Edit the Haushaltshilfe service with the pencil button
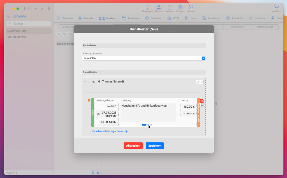This screenshot has height=178, width=287. (x=195, y=124)
